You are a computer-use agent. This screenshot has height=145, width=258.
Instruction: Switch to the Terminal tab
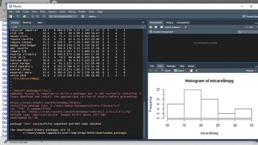coord(27,23)
